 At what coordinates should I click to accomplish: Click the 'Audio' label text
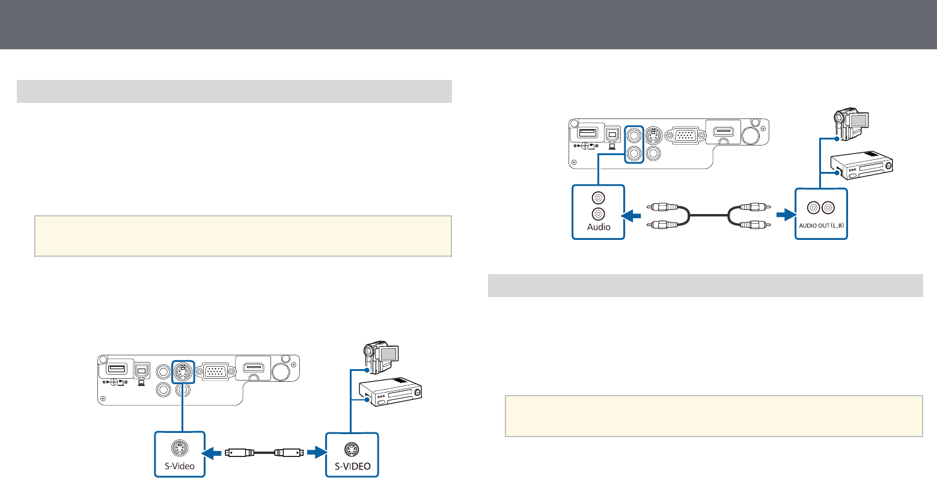(599, 227)
